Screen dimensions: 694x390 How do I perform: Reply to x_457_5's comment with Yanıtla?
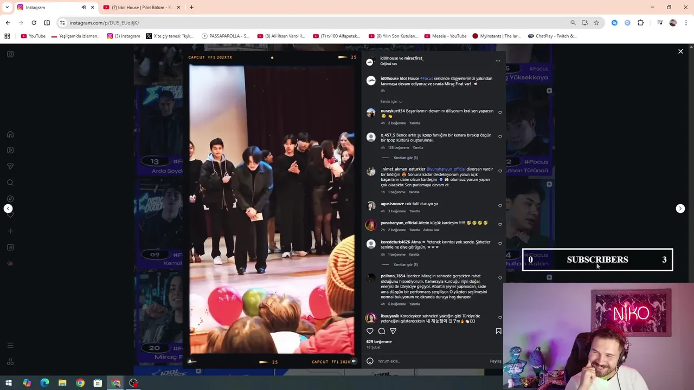click(417, 147)
